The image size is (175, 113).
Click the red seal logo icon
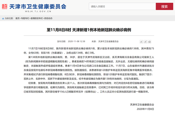click(x=5, y=7)
